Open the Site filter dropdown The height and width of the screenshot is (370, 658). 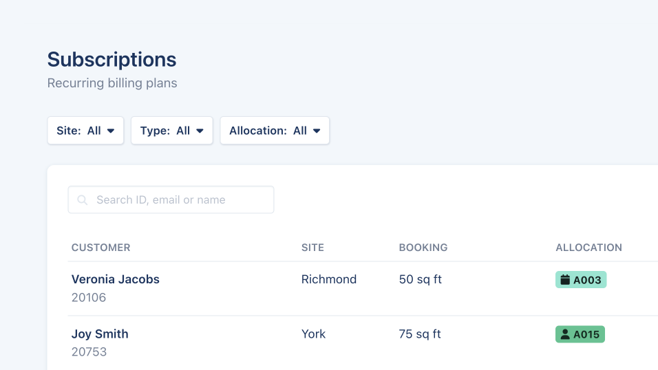click(85, 131)
